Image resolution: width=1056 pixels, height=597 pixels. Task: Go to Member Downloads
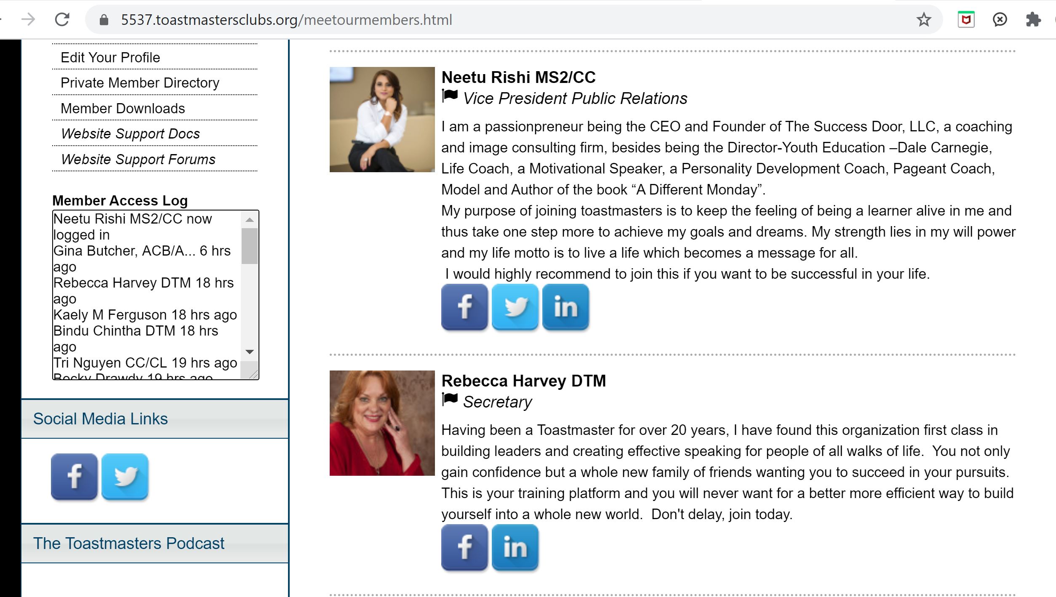tap(123, 109)
